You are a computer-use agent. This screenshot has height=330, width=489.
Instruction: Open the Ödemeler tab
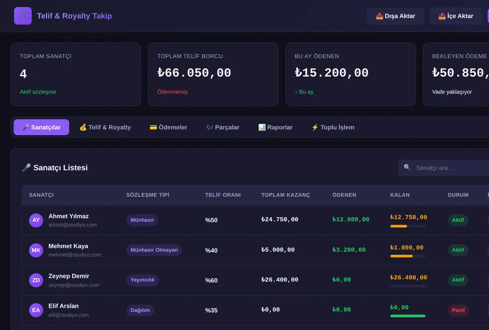(x=169, y=127)
